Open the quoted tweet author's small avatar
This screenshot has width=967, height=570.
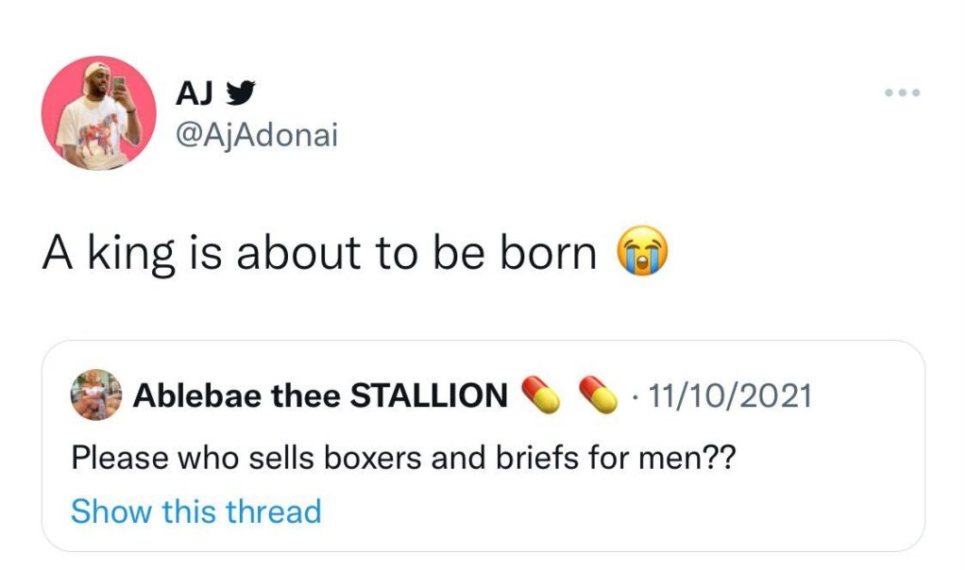click(96, 394)
